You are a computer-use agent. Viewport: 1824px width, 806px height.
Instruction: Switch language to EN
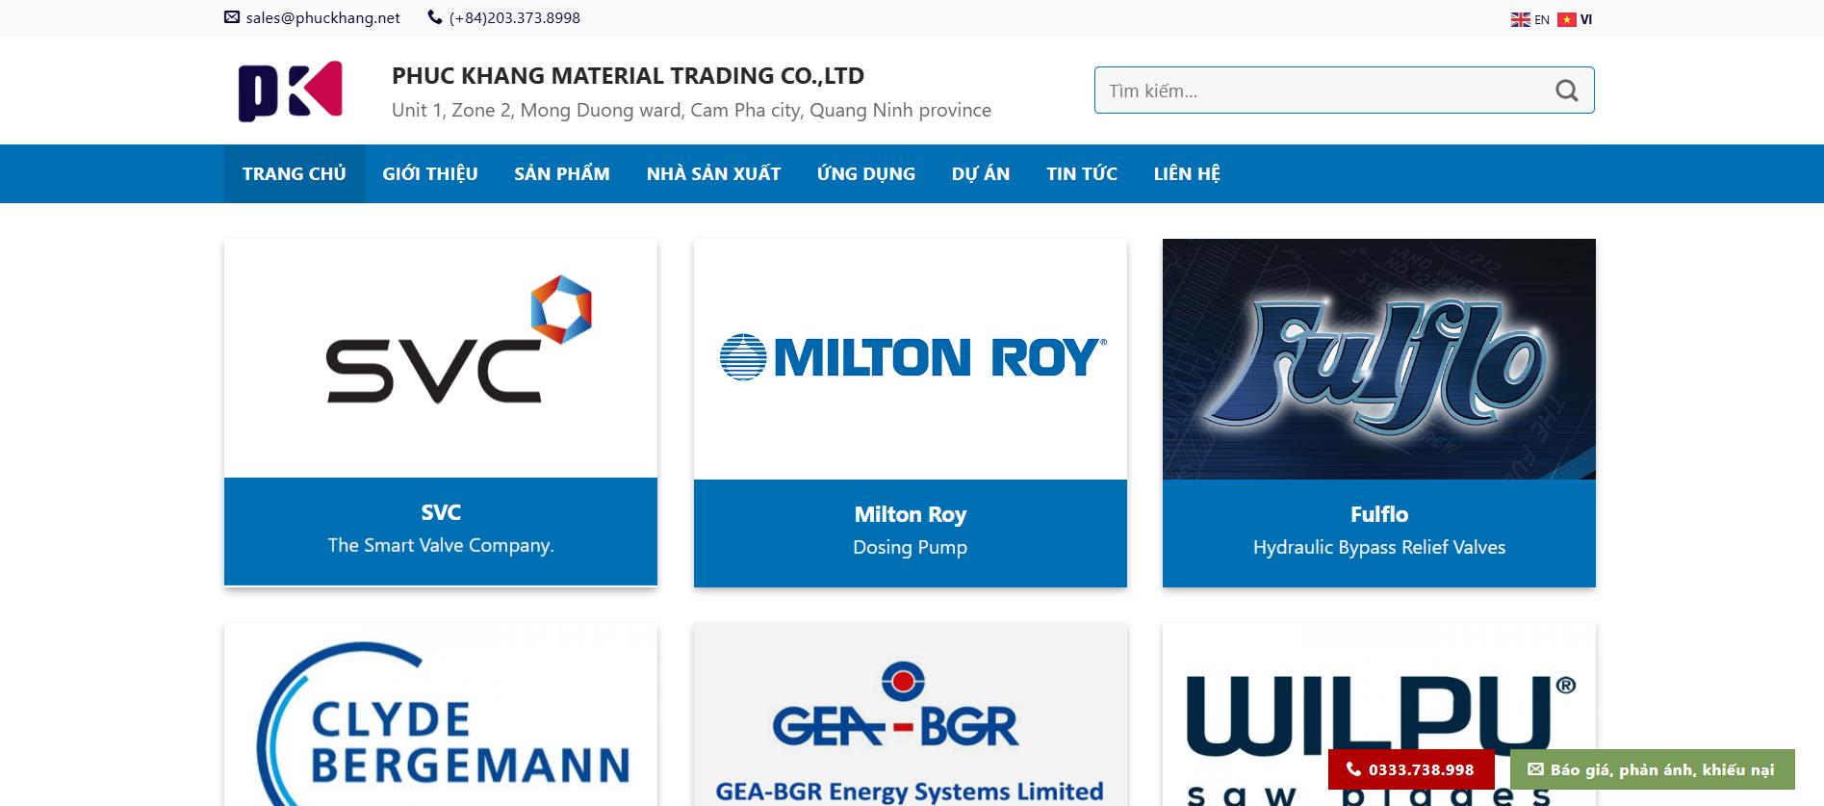click(x=1542, y=19)
